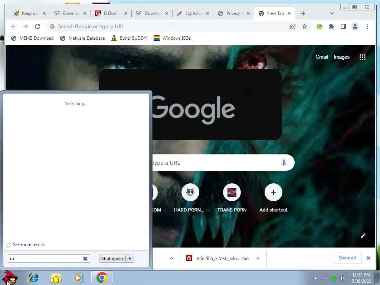Open the Google apps grid icon
Viewport: 380px width, 285px height.
tap(362, 57)
